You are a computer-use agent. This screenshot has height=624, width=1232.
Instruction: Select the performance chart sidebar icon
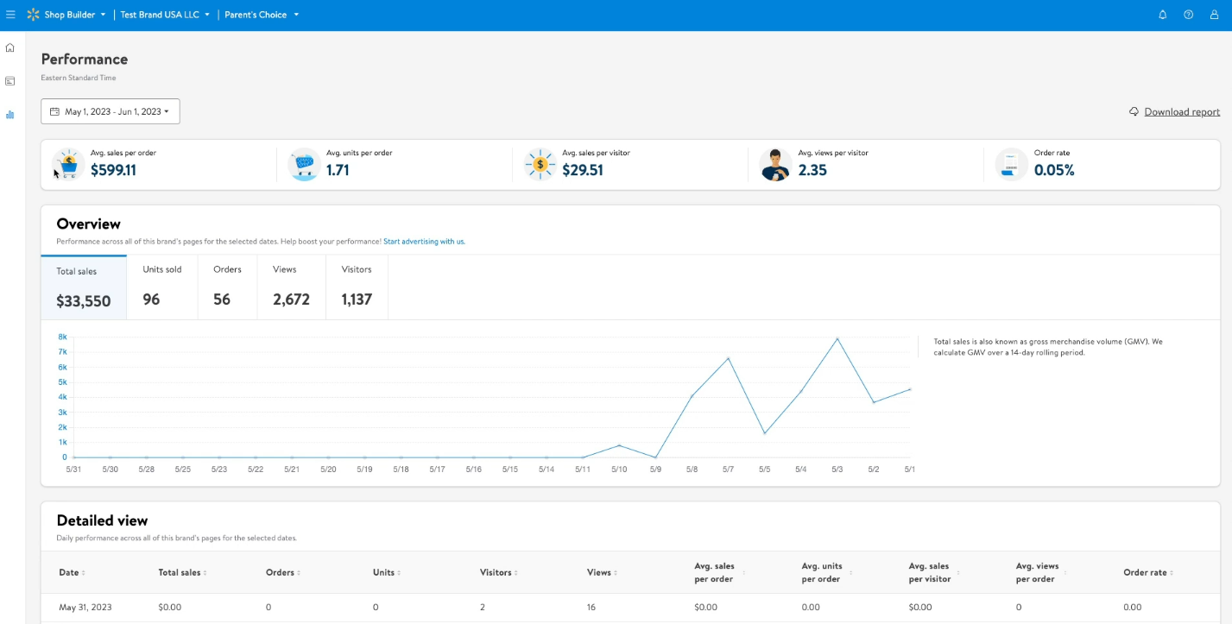(10, 114)
